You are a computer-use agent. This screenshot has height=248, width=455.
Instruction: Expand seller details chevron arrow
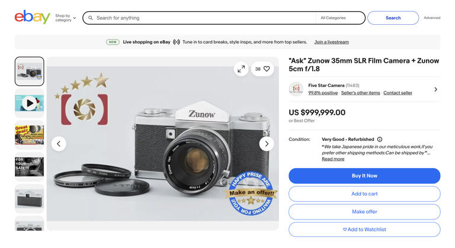coord(435,89)
